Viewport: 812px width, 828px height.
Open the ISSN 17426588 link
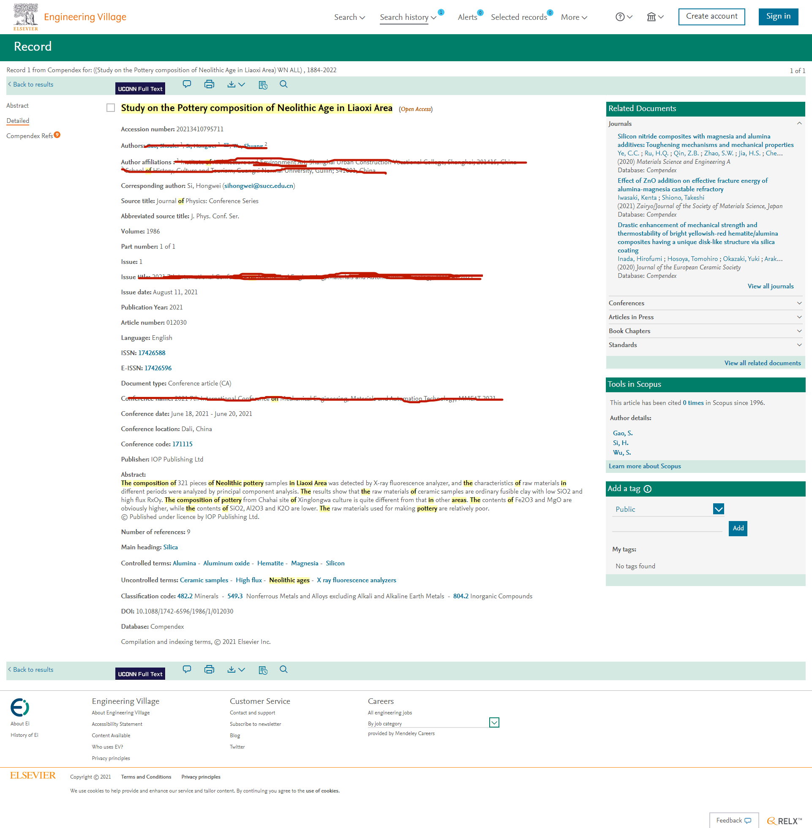152,353
